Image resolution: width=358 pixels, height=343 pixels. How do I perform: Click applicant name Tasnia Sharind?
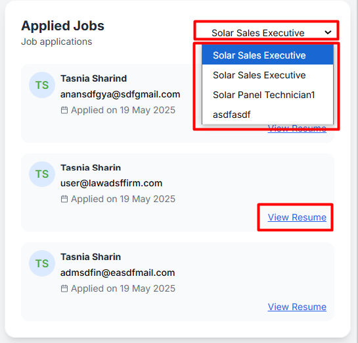click(x=94, y=78)
